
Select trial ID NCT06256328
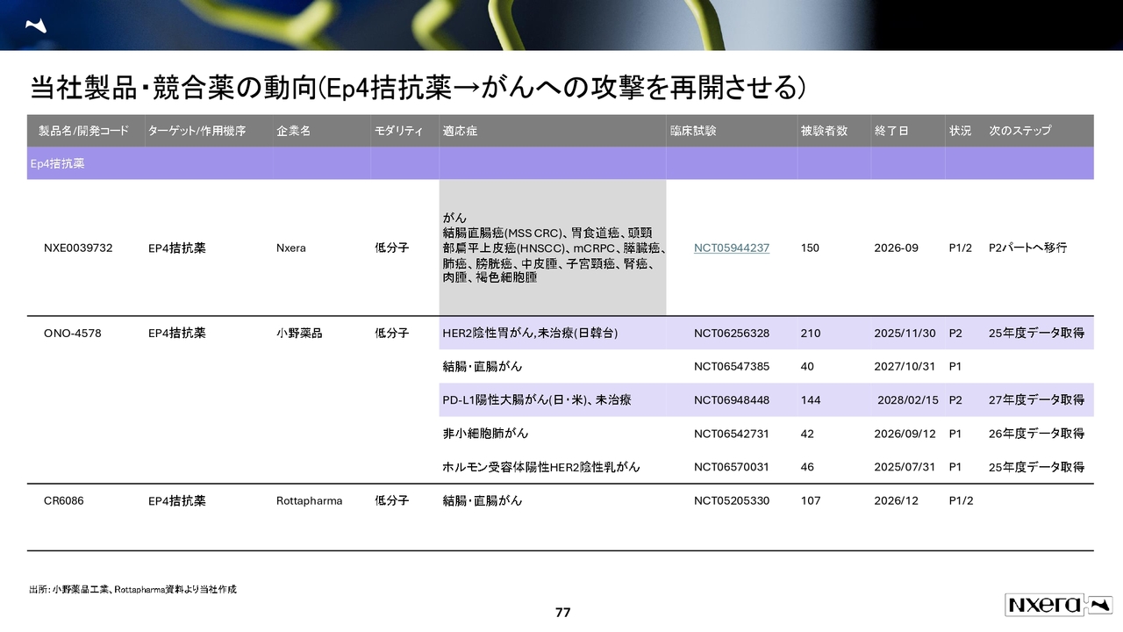pyautogui.click(x=731, y=333)
